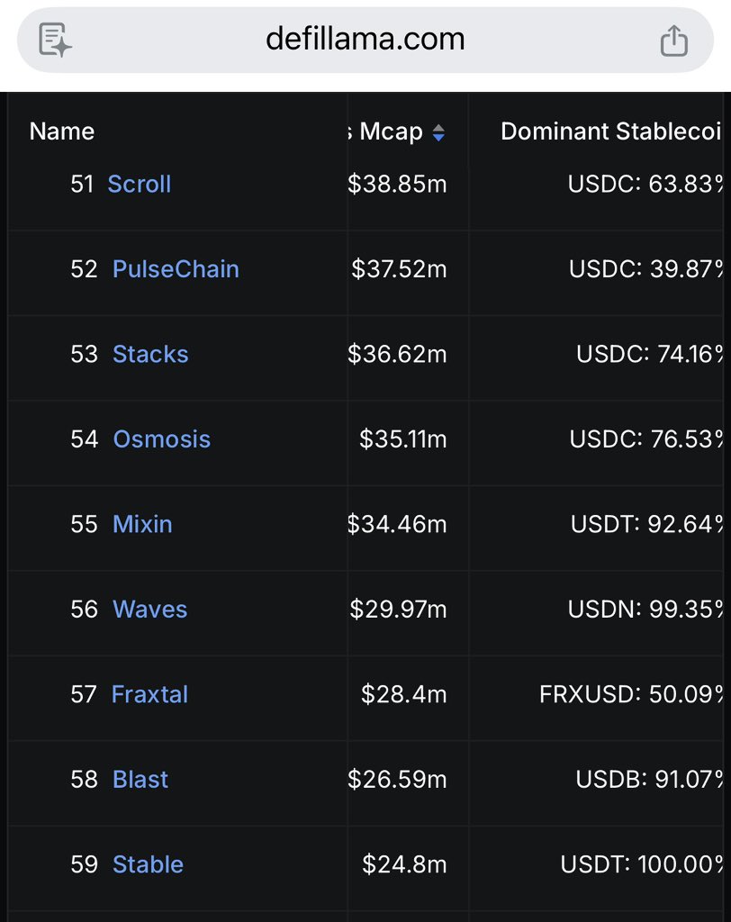Navigate to the Fraxtal chain page
This screenshot has height=922, width=731.
(x=149, y=694)
